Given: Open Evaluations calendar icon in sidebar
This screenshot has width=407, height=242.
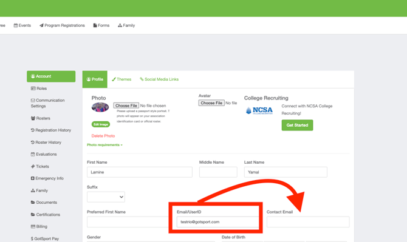Looking at the screenshot, I should pyautogui.click(x=33, y=155).
